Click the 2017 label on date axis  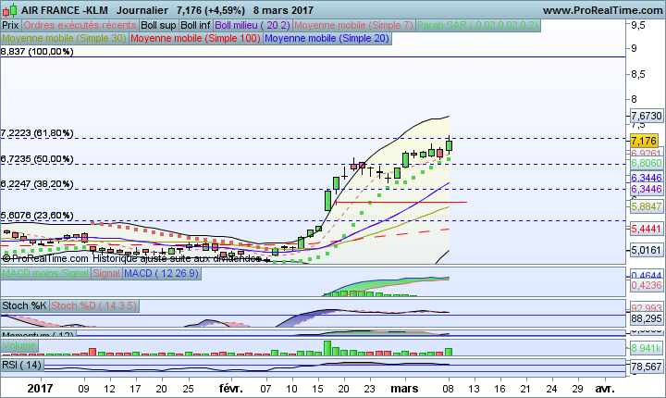[x=40, y=389]
